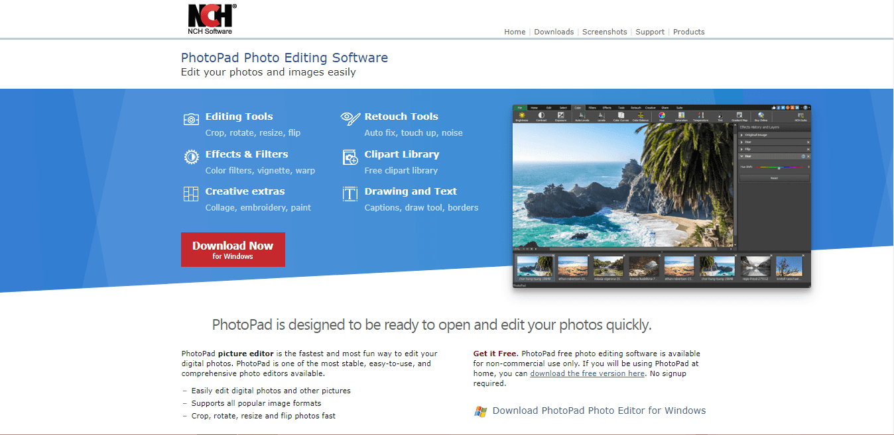Expand the Flip effect entry

tap(741, 150)
